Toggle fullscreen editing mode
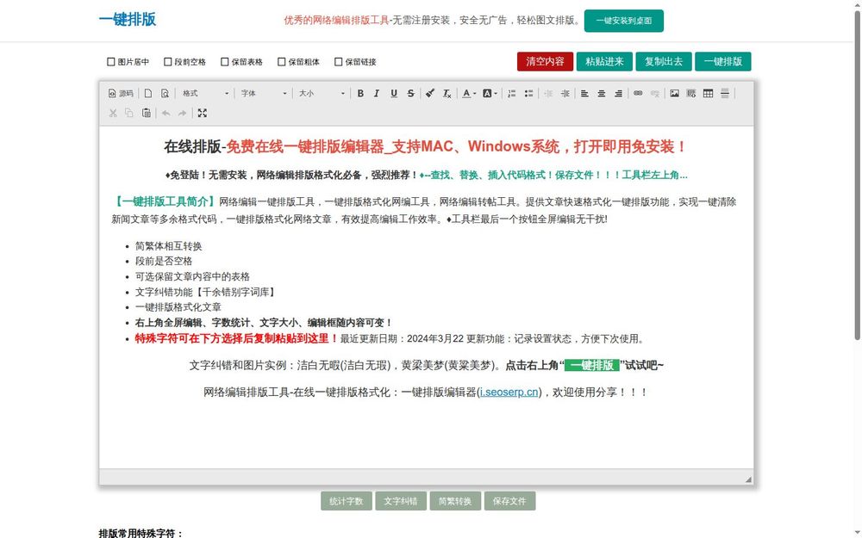862x538 pixels. pyautogui.click(x=203, y=113)
